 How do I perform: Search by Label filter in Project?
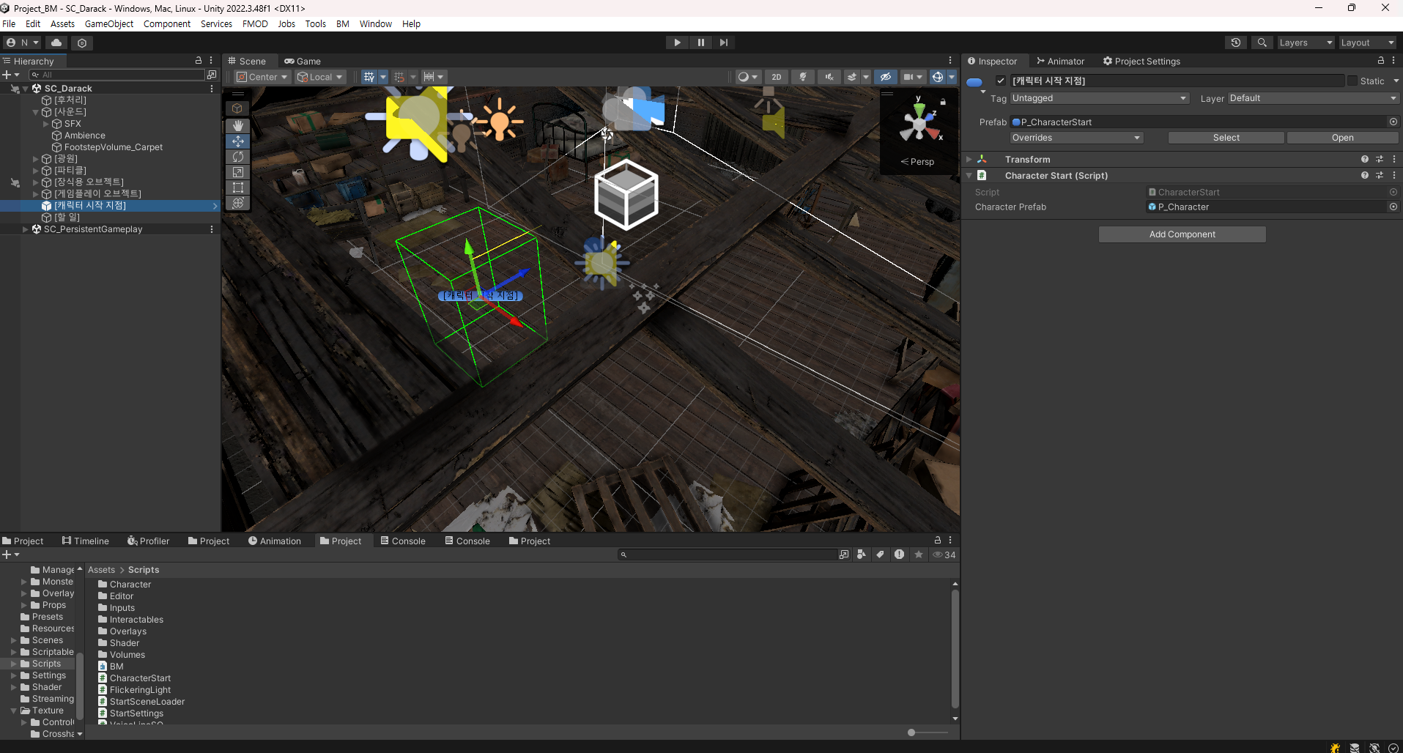tap(880, 554)
